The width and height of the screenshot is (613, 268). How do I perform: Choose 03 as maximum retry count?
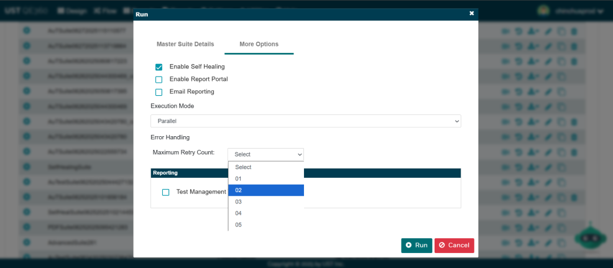(x=265, y=202)
